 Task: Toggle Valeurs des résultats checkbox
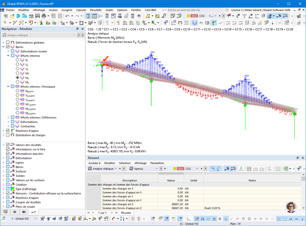(x=8, y=145)
